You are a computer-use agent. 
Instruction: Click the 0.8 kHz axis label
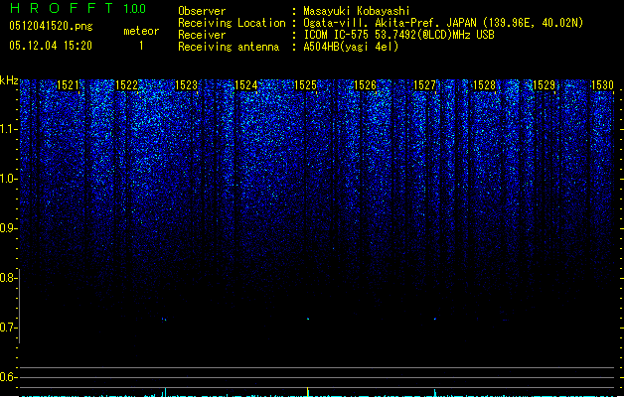point(8,278)
